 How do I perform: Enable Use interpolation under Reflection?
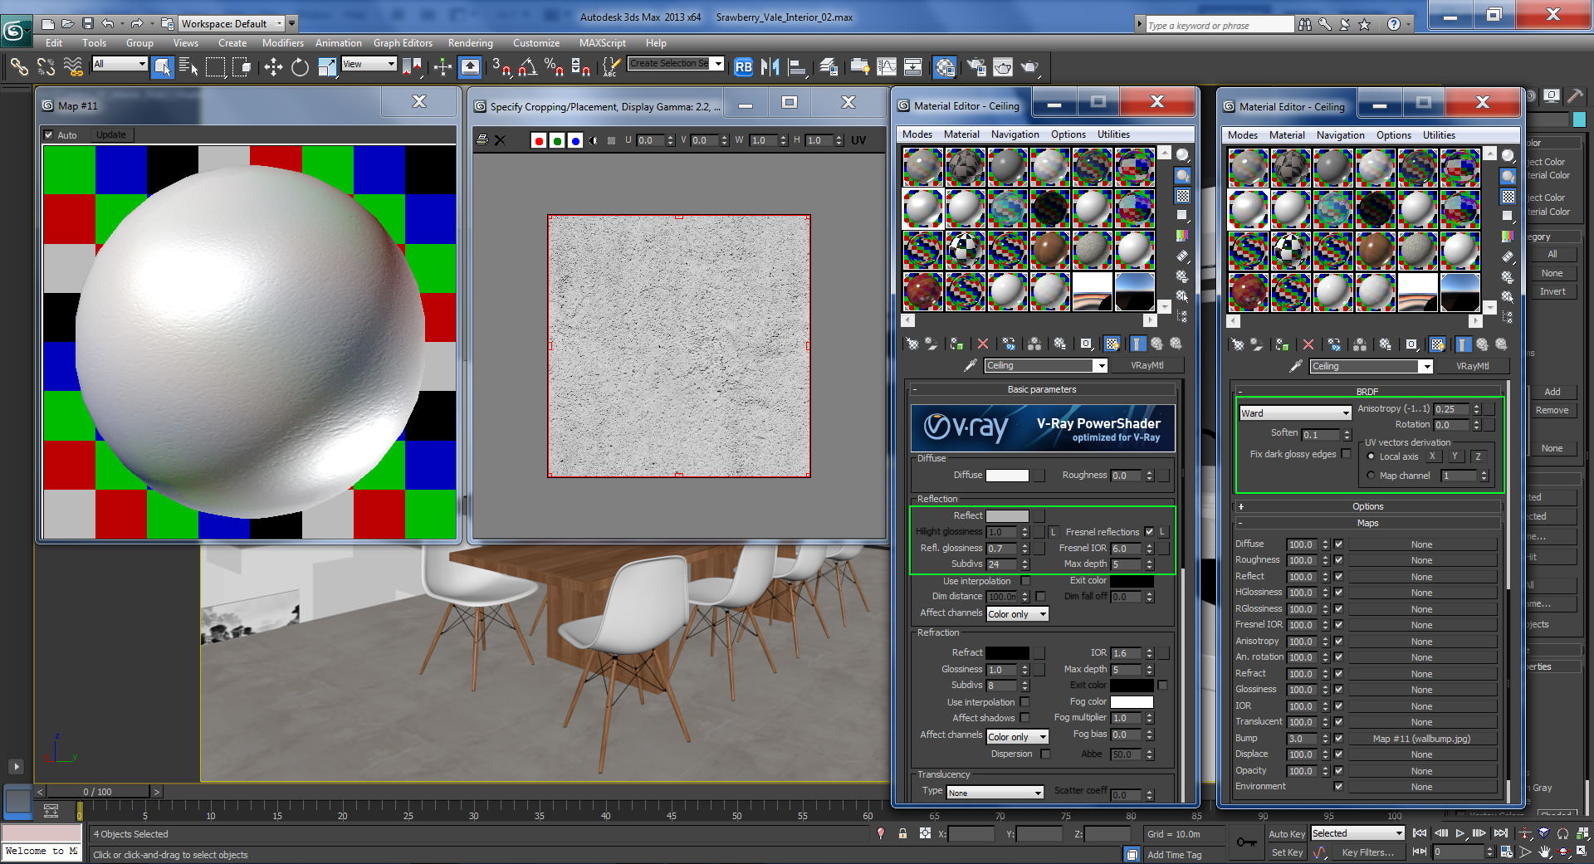1025,581
